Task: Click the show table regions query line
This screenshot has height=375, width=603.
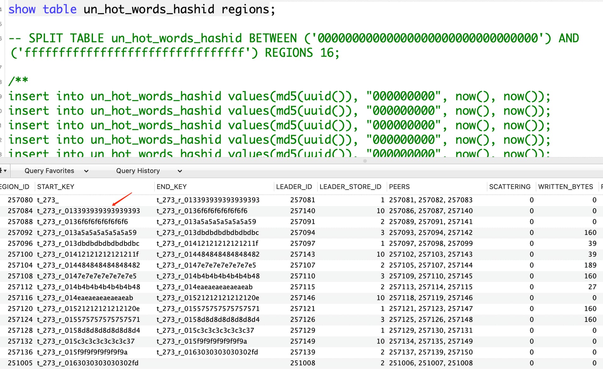Action: point(141,9)
